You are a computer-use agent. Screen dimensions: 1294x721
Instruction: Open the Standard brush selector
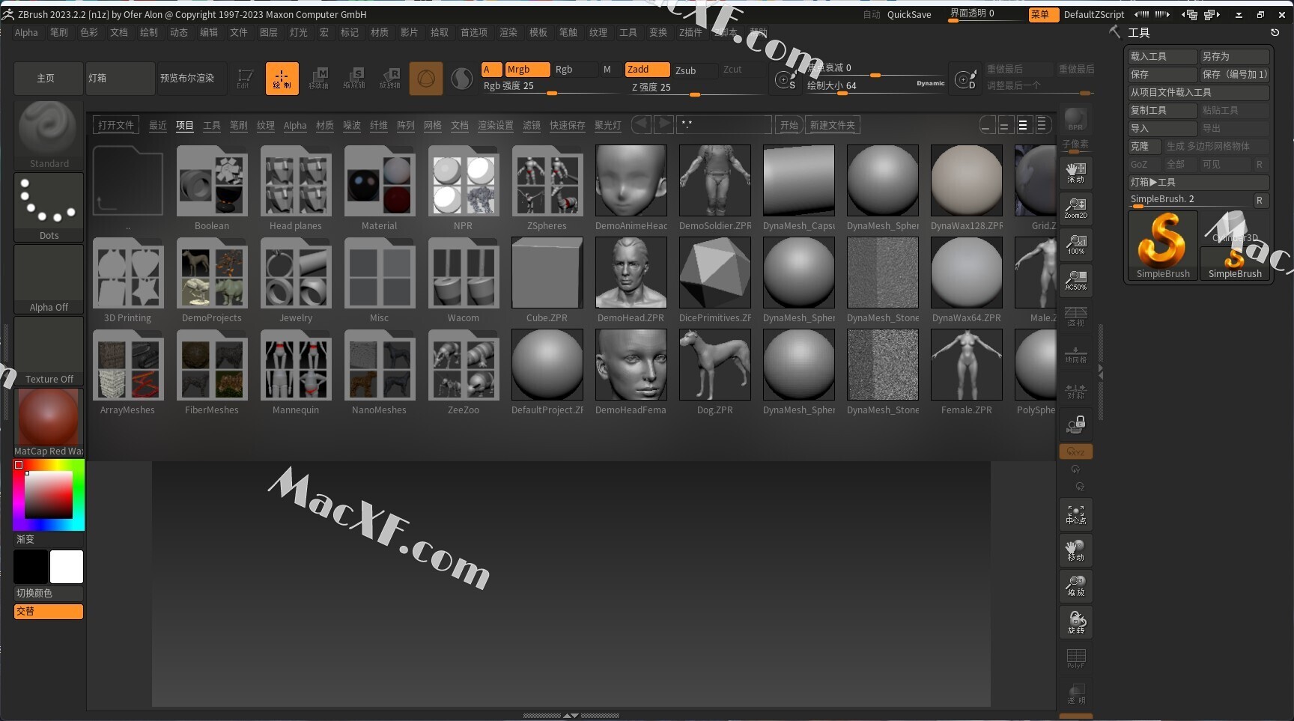[x=49, y=136]
